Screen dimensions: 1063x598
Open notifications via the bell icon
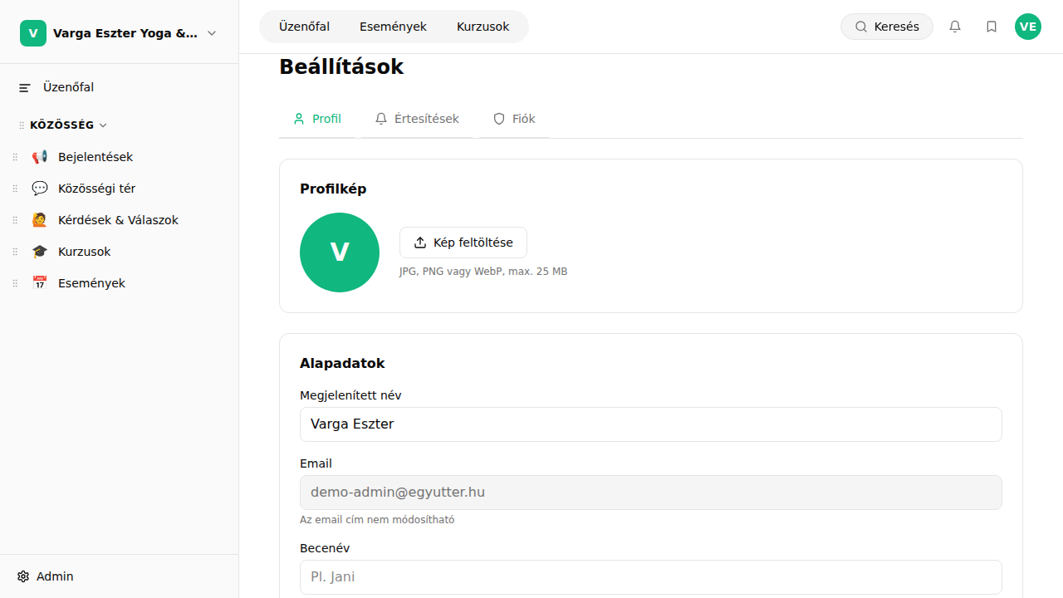pos(954,26)
